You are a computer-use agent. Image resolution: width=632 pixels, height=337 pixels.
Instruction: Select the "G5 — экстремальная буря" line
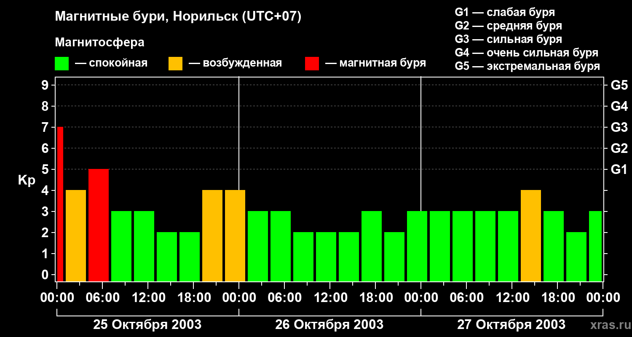click(x=528, y=66)
